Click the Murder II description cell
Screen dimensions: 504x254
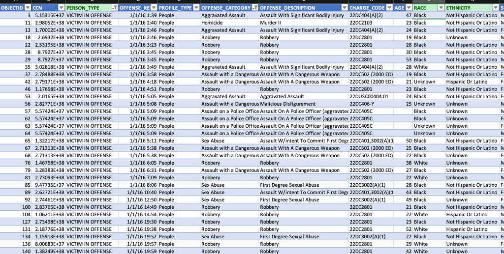tap(271, 23)
